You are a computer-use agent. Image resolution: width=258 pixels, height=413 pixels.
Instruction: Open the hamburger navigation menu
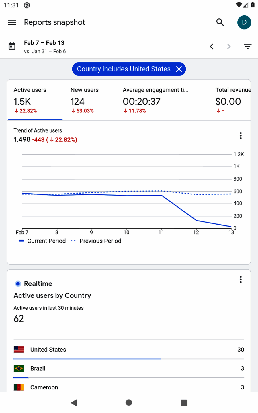[x=12, y=22]
